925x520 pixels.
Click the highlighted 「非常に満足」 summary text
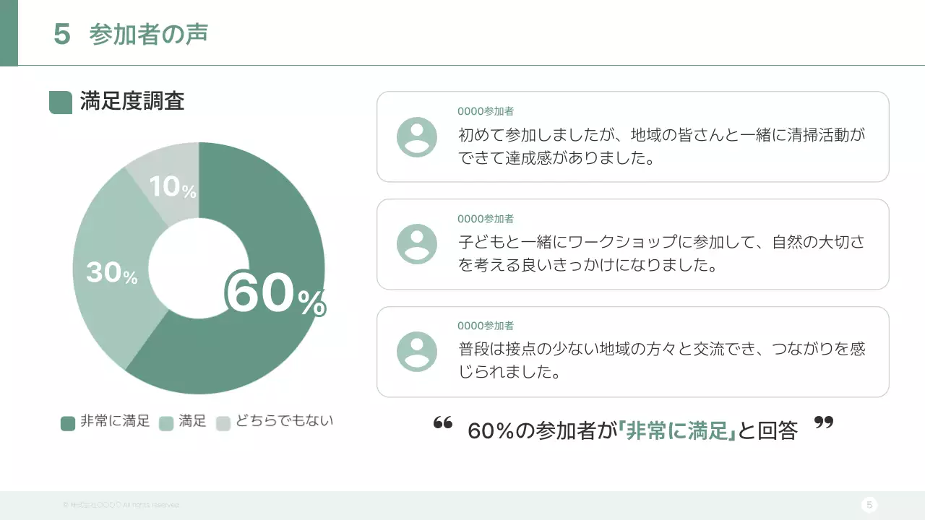[x=676, y=431]
